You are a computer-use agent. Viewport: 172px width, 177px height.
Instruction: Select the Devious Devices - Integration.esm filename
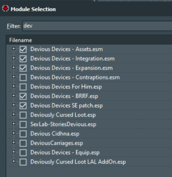pos(72,59)
